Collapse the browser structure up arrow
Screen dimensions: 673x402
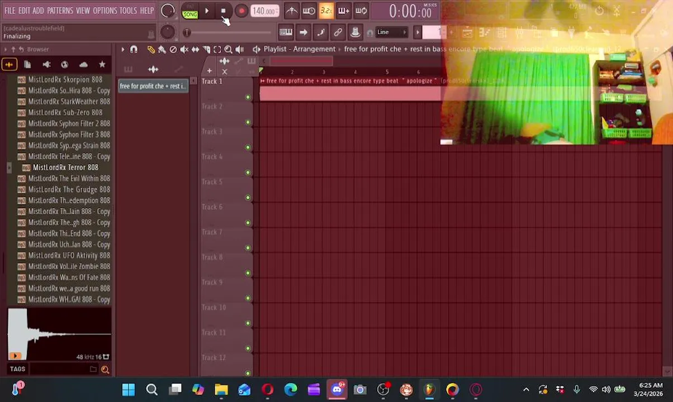(13, 49)
